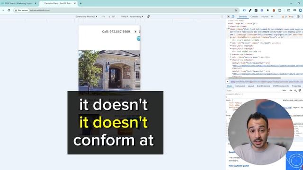
Task: Reload the page with the refresh button
Action: click(9, 10)
